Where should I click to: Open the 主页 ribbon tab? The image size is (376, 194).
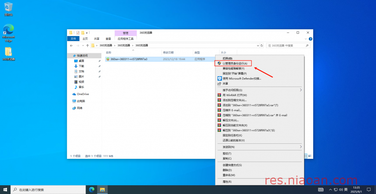[85, 39]
